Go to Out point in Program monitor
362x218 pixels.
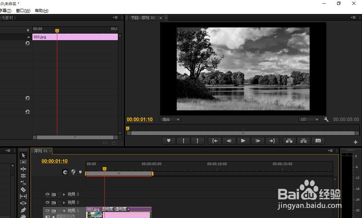click(x=272, y=141)
